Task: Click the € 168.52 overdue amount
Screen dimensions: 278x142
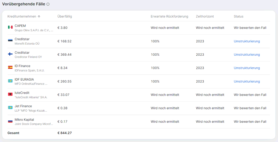Action: coord(64,41)
